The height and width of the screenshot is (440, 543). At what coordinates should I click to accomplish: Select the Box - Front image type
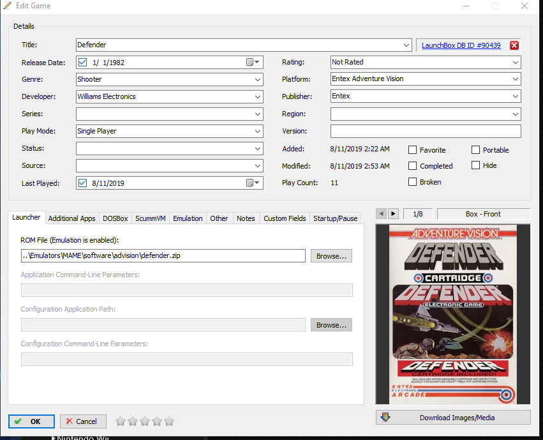484,214
